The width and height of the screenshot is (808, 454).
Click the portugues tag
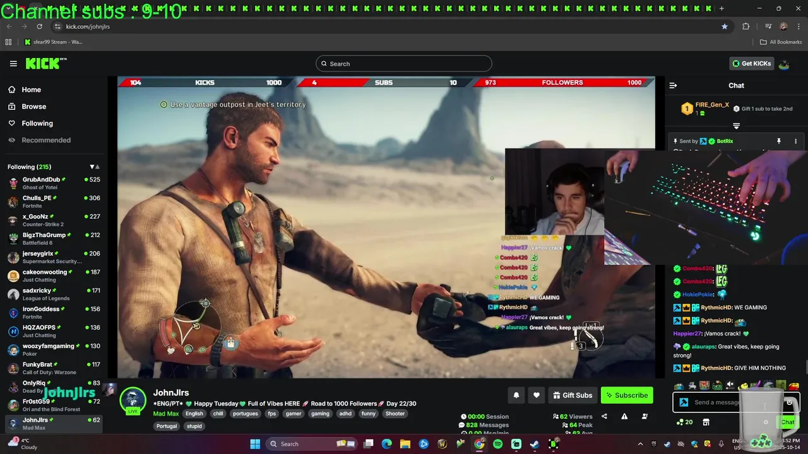[x=245, y=414]
